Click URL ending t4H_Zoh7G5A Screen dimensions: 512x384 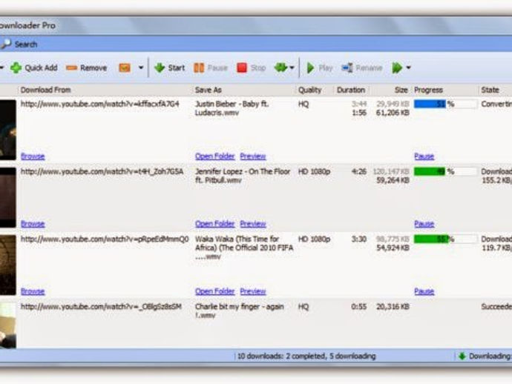tap(102, 171)
